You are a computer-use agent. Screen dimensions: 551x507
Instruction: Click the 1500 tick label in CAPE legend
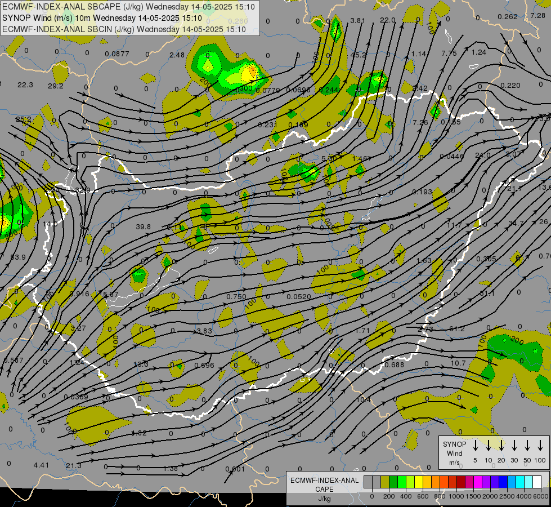473,496
